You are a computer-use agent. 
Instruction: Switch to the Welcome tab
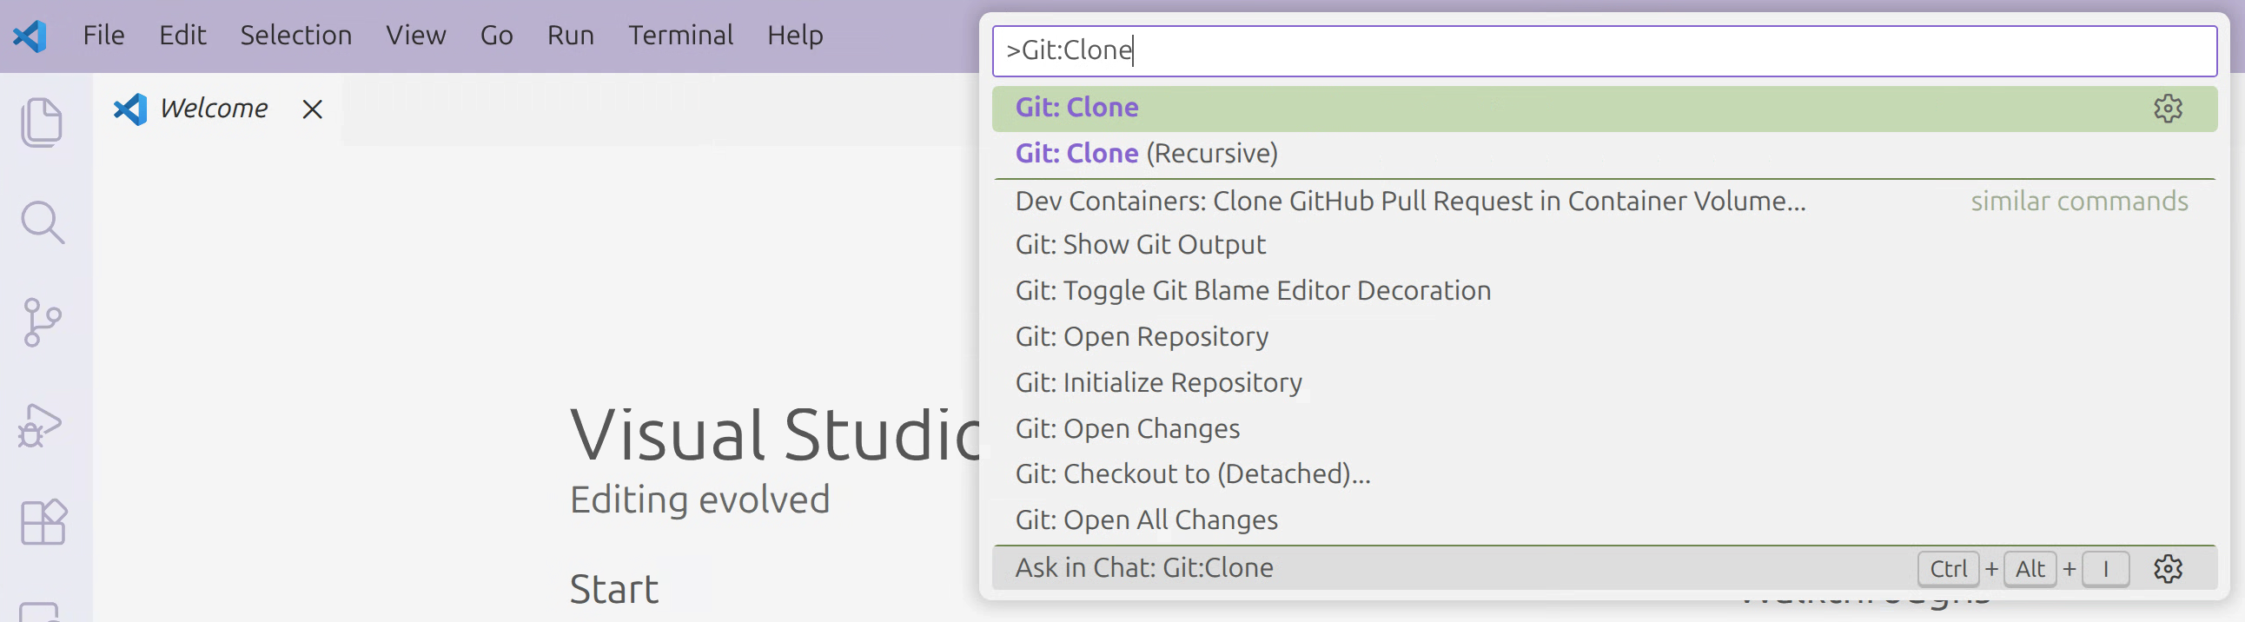(x=214, y=109)
